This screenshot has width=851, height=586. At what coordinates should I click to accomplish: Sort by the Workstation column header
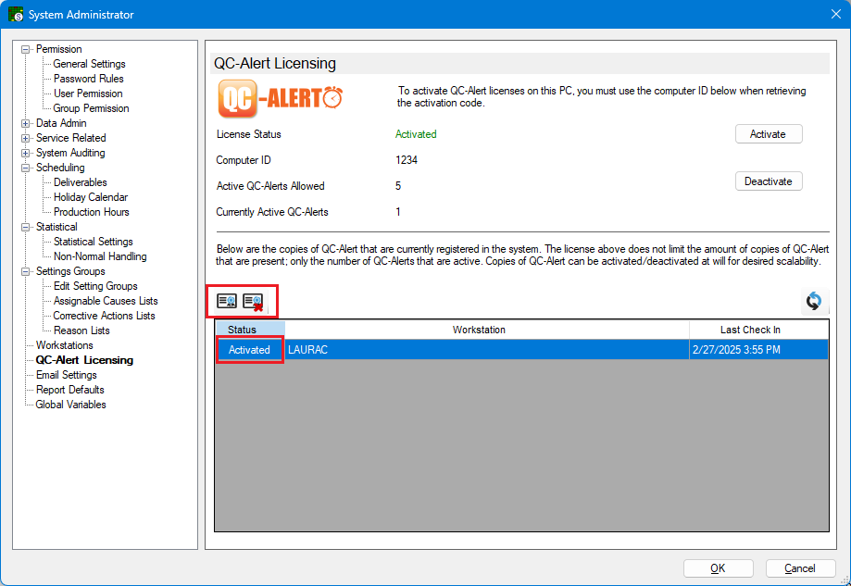pyautogui.click(x=487, y=330)
